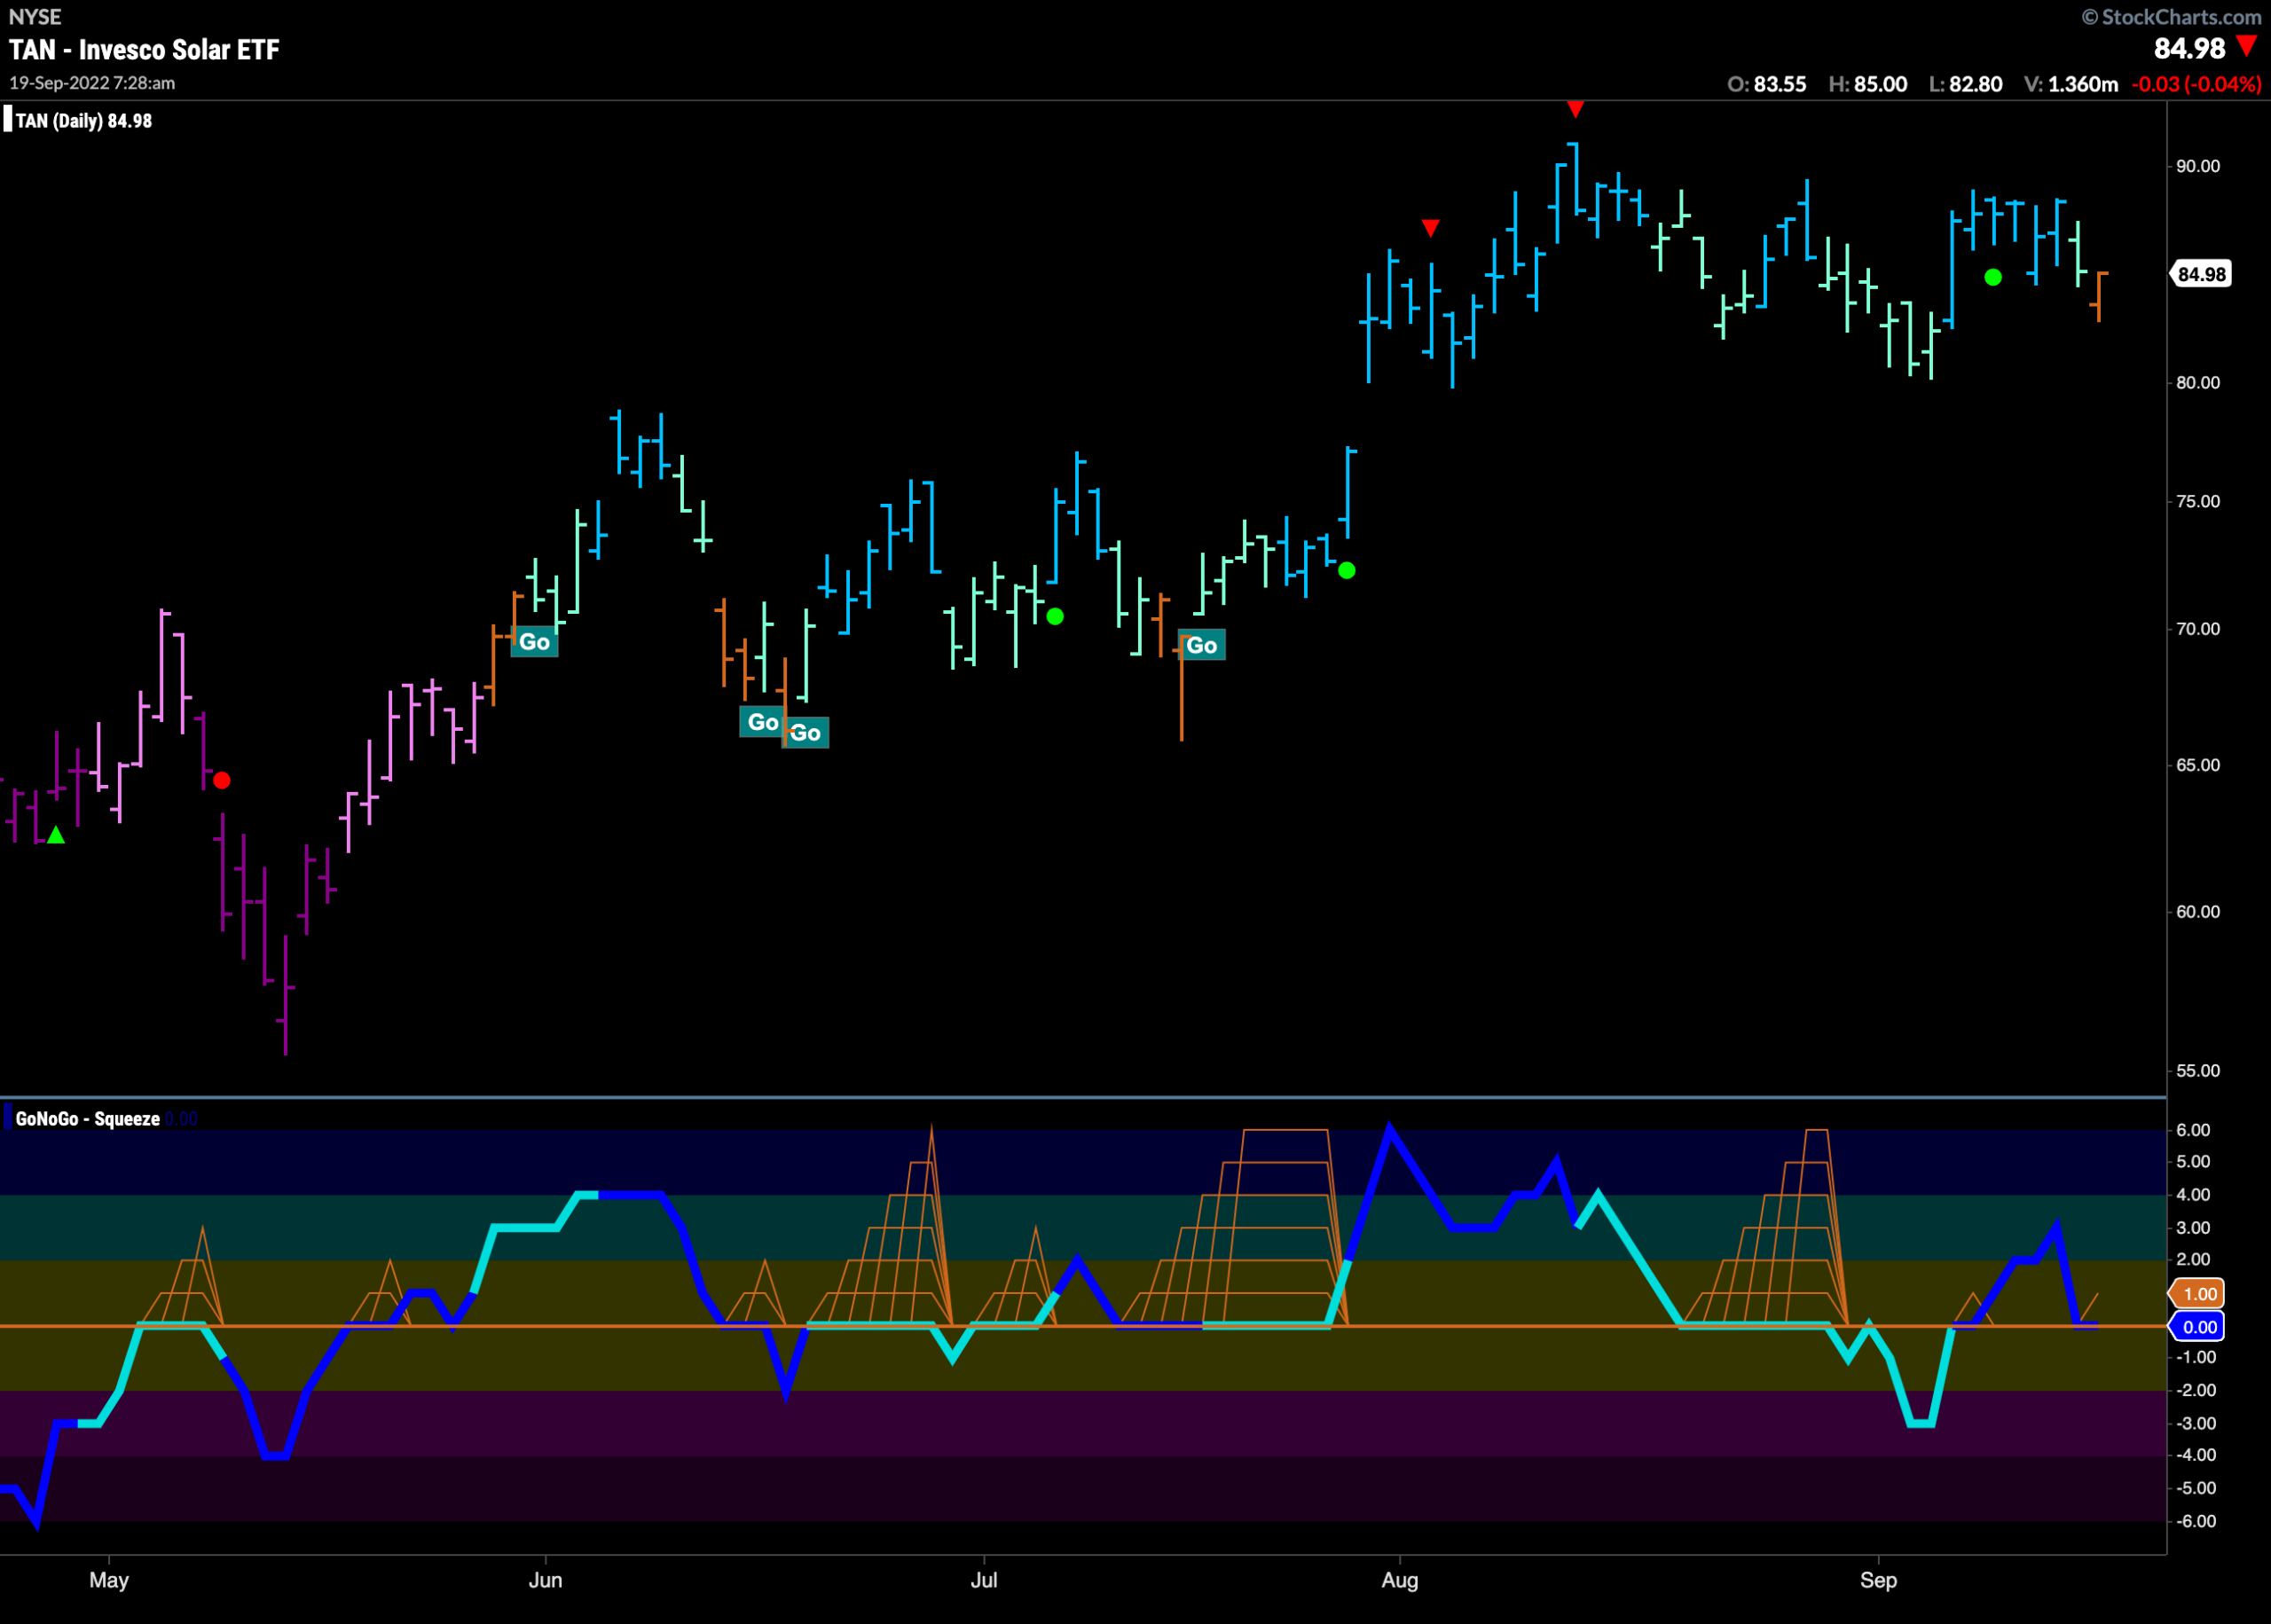Click the blue 0.00 oscillator value tag
Screen dimensions: 2271x1624
[2197, 1327]
